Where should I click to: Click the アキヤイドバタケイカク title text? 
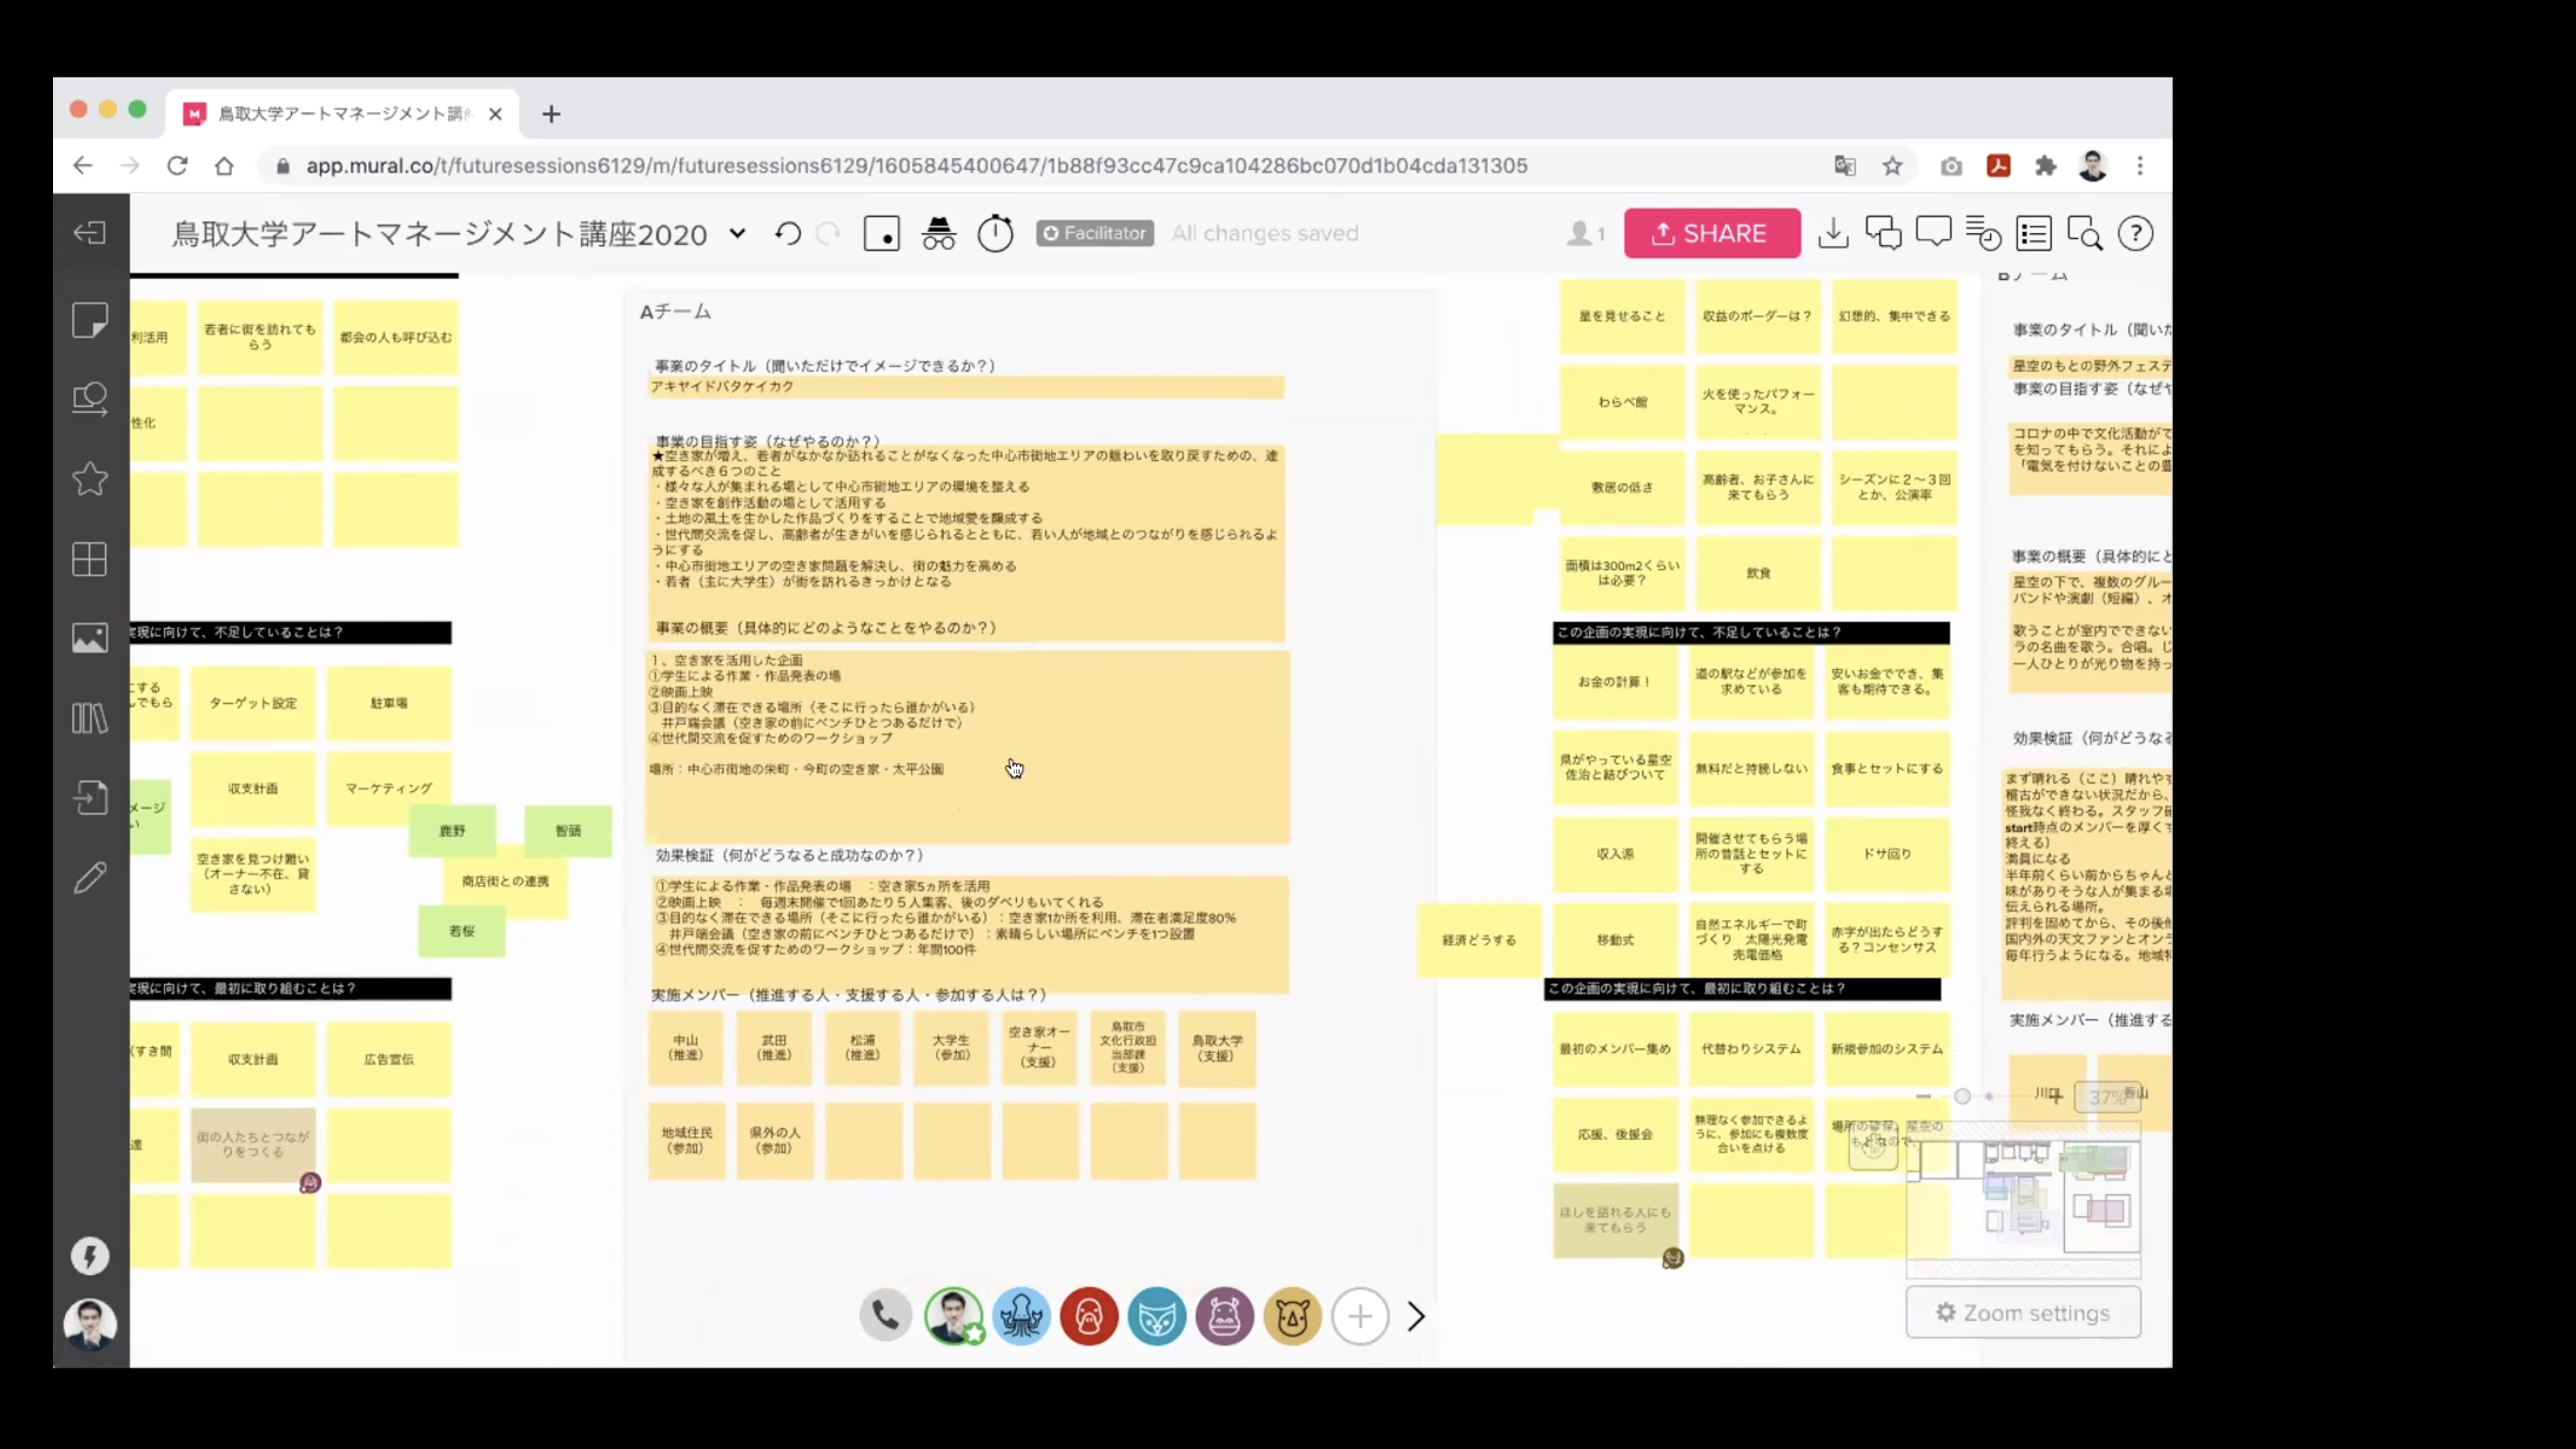click(x=722, y=387)
